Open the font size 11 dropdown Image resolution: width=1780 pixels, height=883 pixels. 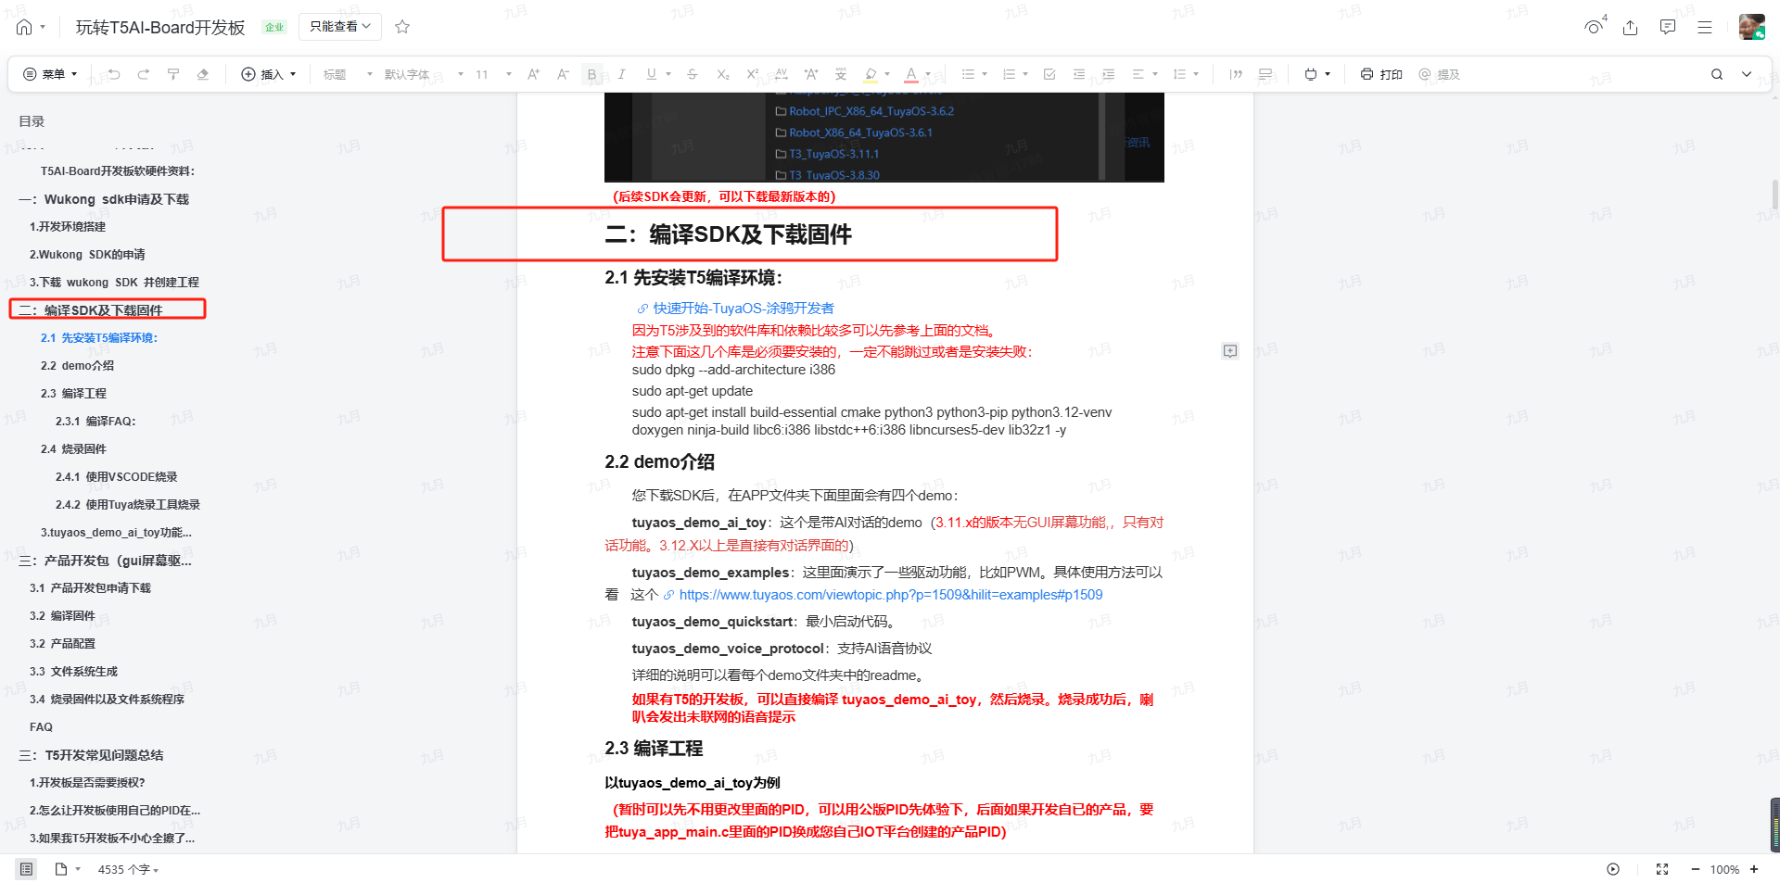[493, 74]
